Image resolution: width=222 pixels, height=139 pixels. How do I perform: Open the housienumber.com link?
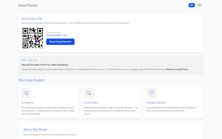[57, 35]
